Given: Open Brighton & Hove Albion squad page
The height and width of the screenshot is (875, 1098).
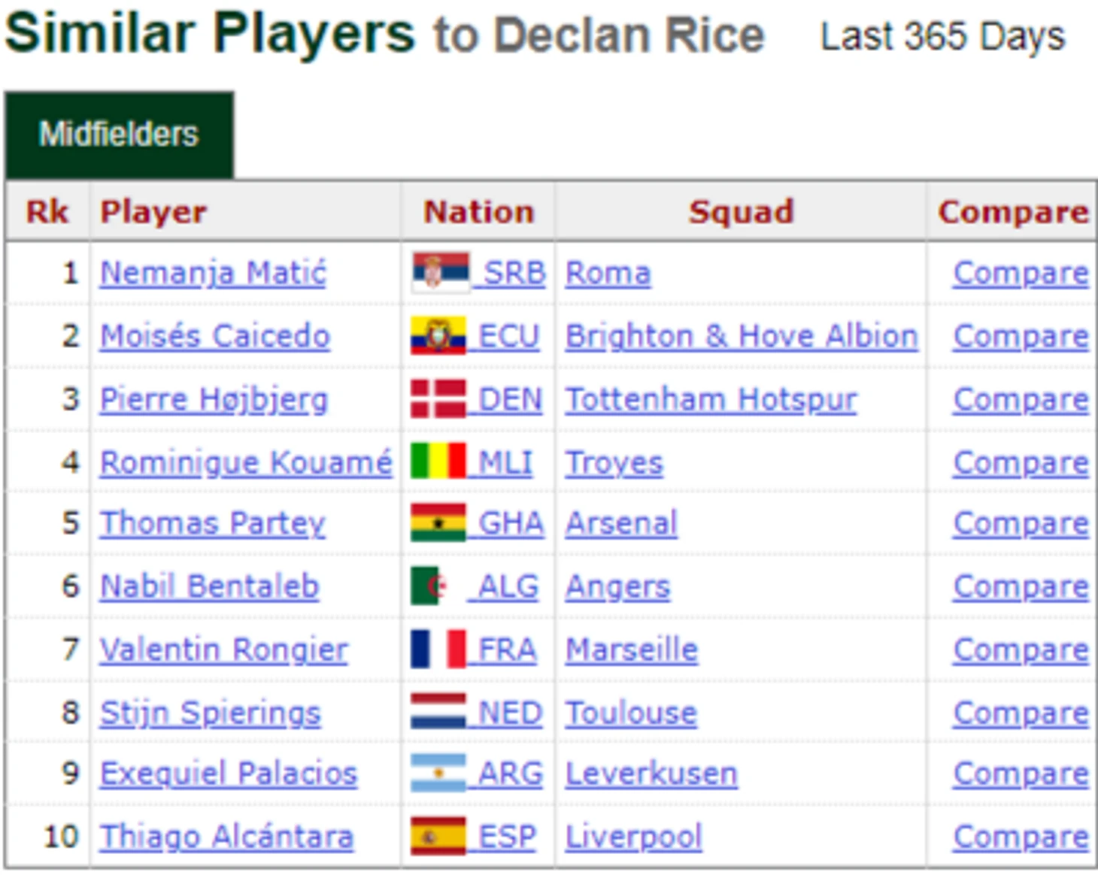Looking at the screenshot, I should 742,336.
